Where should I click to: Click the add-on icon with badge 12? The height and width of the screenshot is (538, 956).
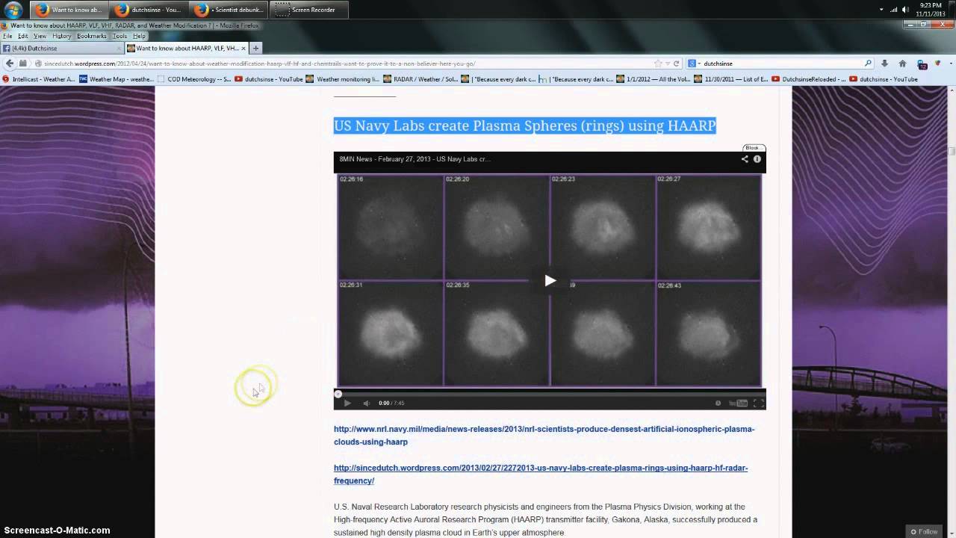[922, 64]
